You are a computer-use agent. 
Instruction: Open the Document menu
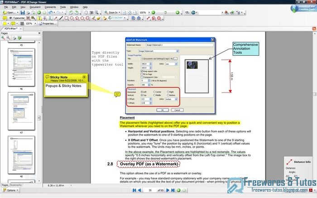click(35, 7)
